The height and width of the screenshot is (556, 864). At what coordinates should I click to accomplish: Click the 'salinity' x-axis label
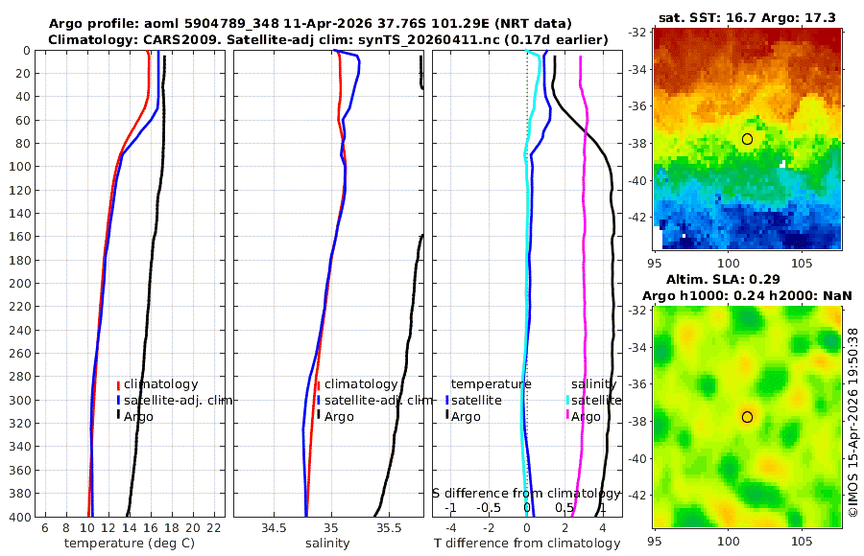(x=327, y=544)
